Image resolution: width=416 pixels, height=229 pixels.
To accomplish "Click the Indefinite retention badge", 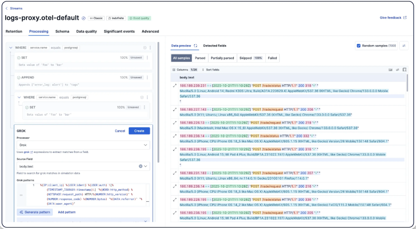I will point(116,18).
